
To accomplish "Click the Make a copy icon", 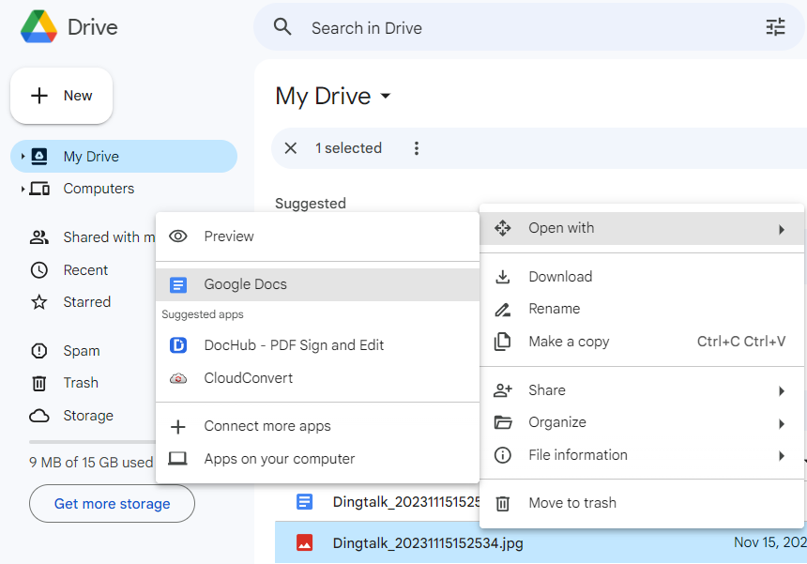I will click(x=502, y=342).
